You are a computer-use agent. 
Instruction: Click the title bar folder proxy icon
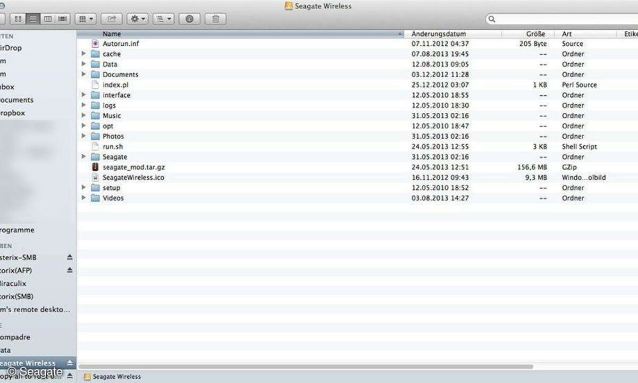(289, 6)
